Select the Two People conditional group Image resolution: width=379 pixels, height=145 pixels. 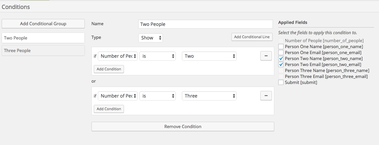coord(43,38)
